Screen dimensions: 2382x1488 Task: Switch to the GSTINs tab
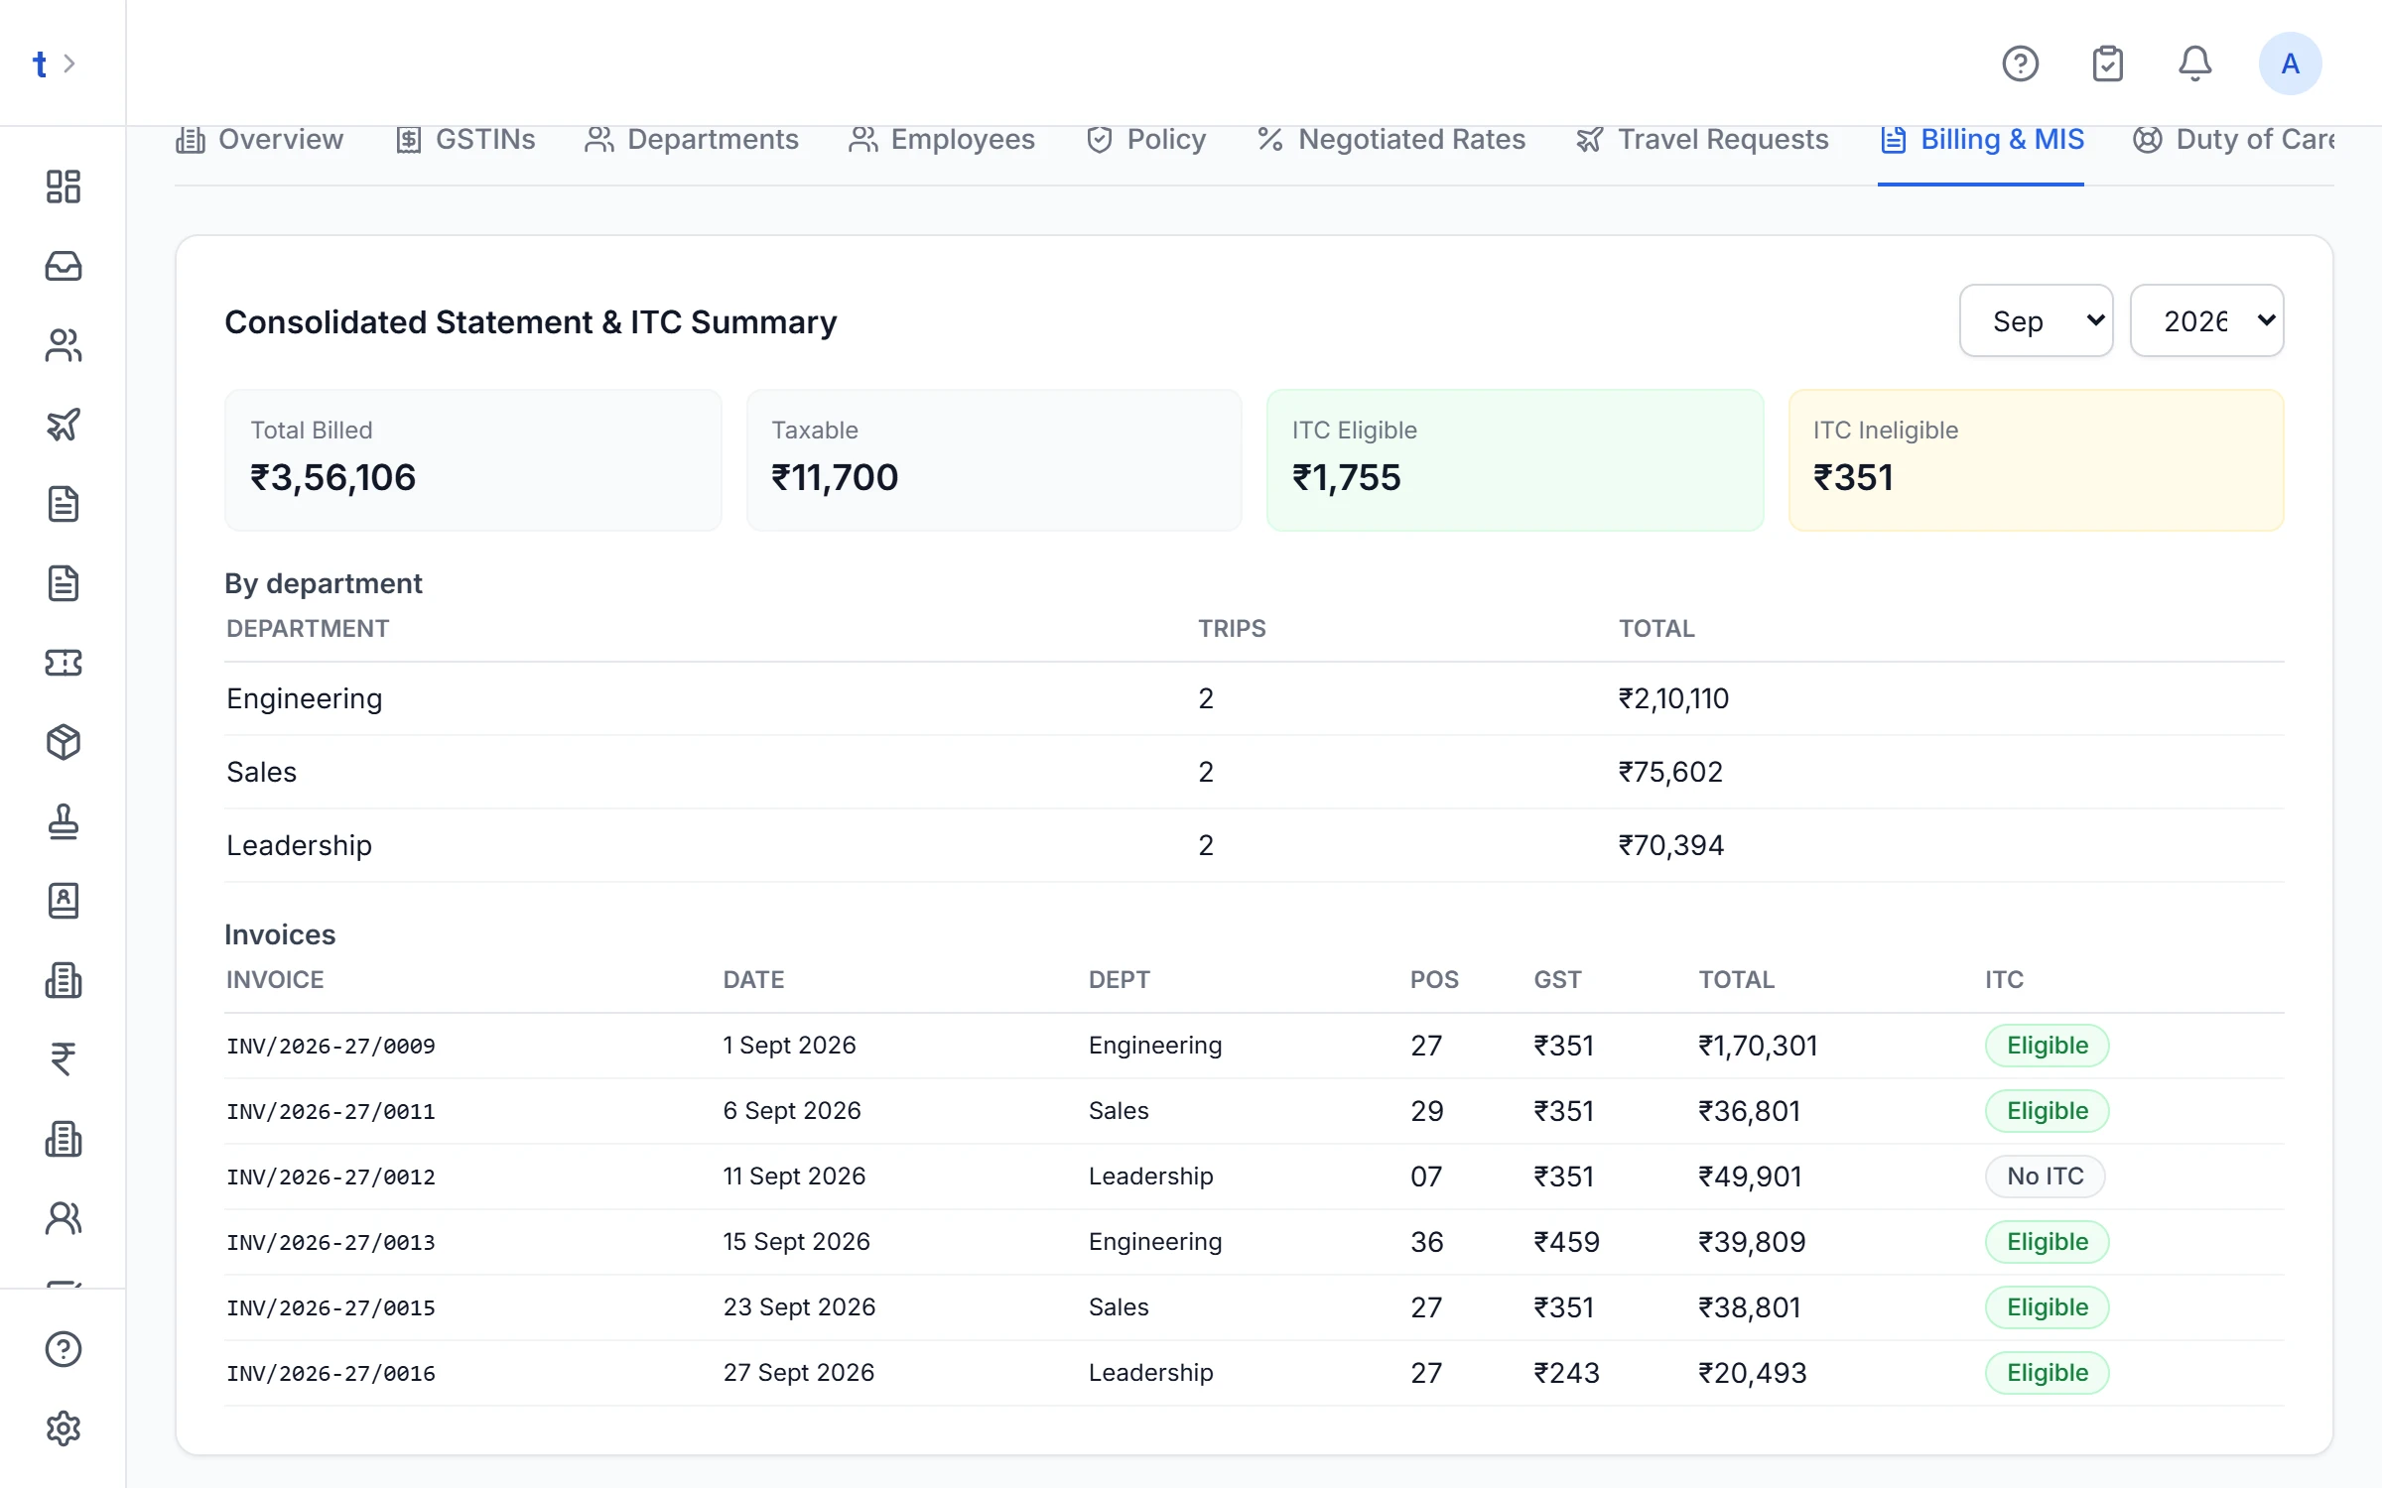pyautogui.click(x=464, y=140)
